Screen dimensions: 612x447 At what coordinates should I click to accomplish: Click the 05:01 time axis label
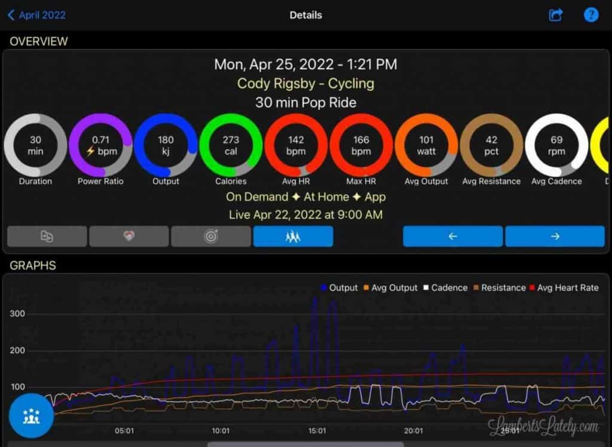[124, 431]
